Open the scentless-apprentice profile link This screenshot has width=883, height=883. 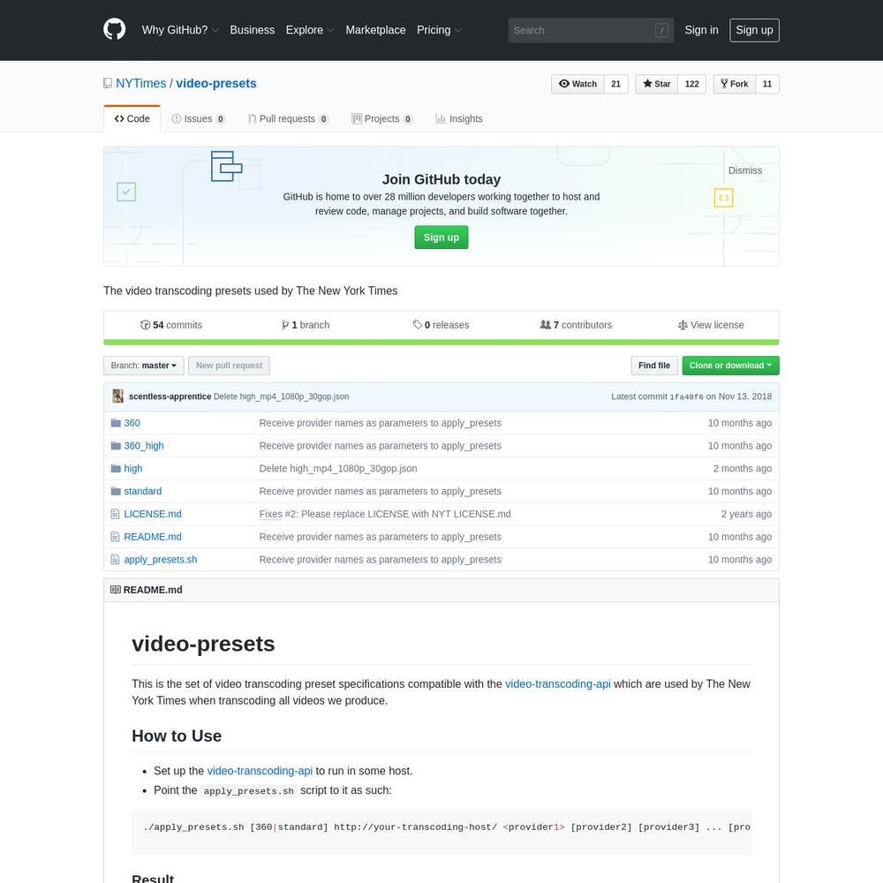coord(170,396)
